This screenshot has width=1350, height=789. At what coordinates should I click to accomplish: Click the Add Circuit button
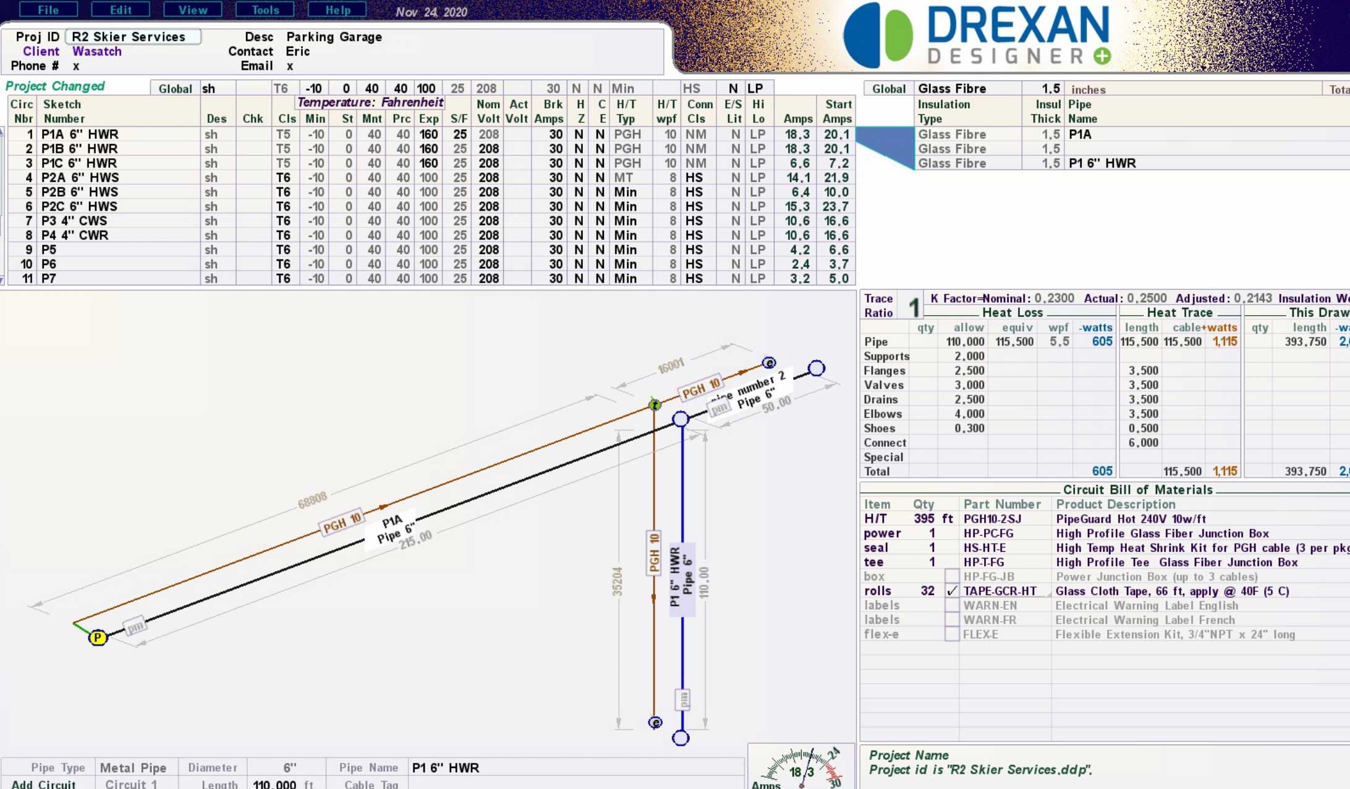pyautogui.click(x=43, y=783)
